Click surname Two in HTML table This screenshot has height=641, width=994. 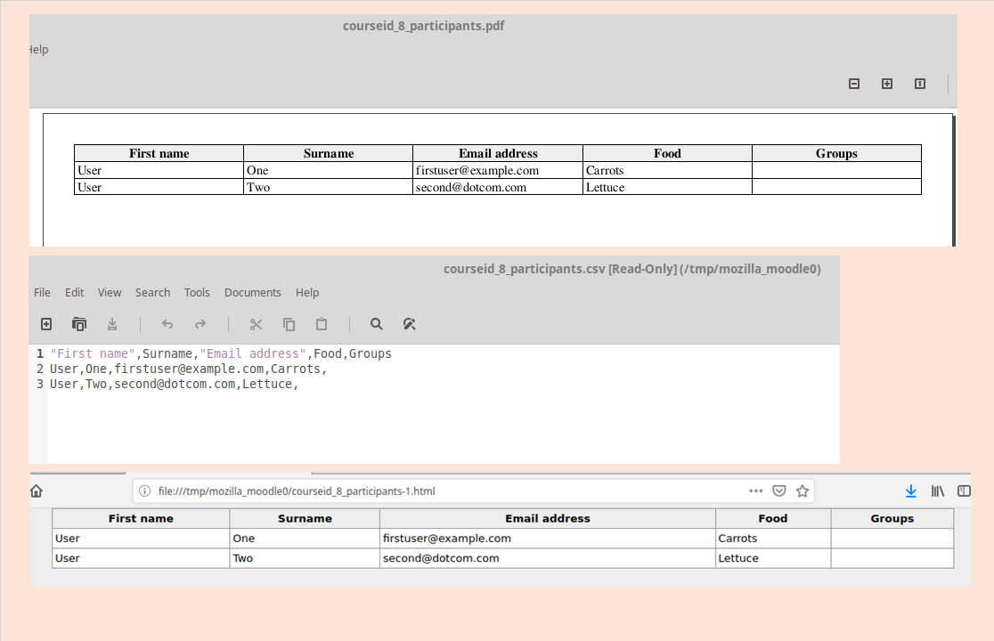243,558
